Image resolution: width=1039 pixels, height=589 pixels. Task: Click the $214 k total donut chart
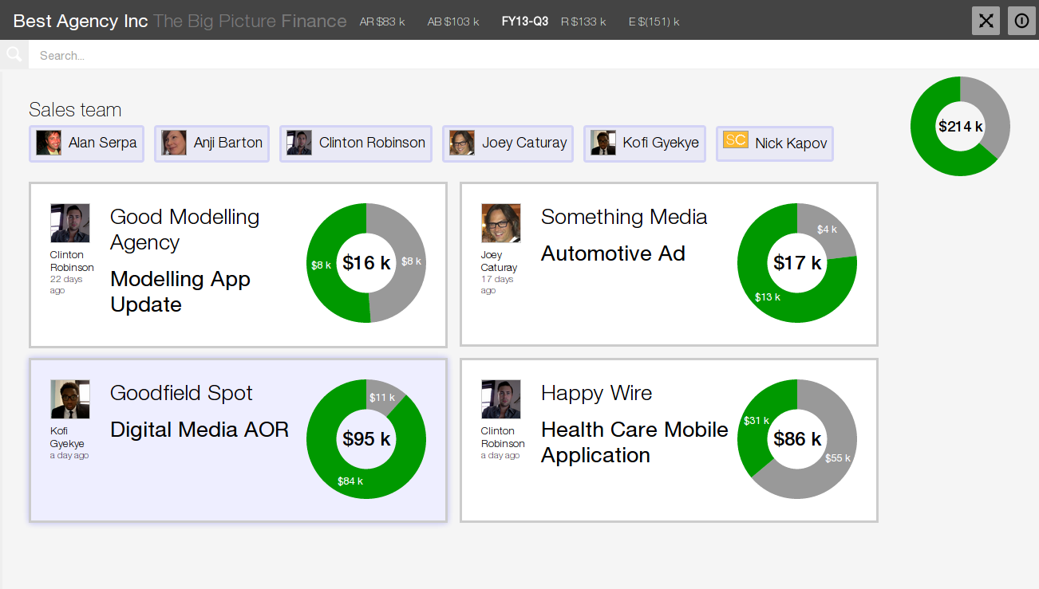point(960,126)
